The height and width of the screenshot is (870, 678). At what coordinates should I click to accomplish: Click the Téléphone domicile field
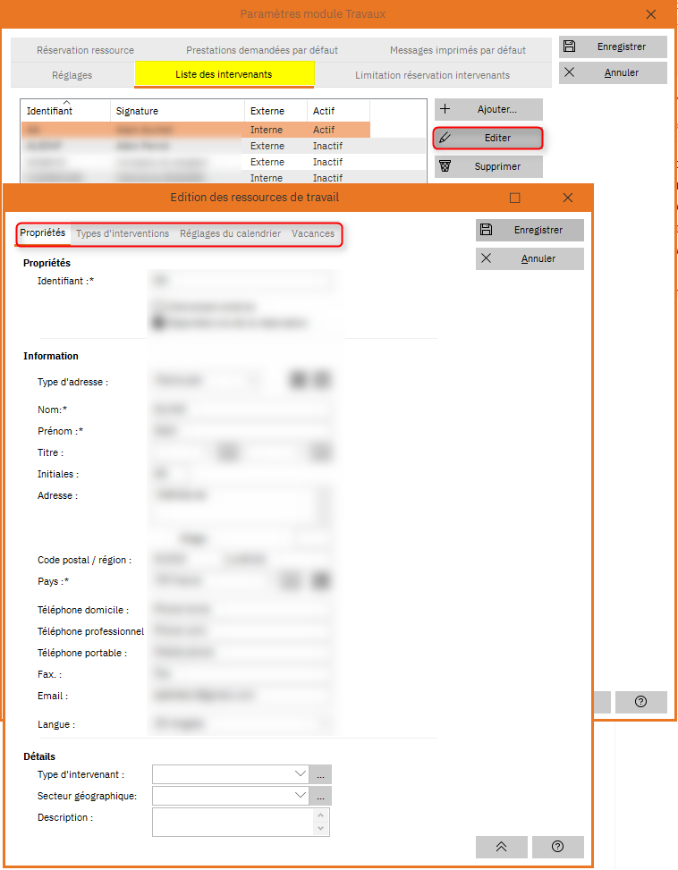(x=242, y=609)
